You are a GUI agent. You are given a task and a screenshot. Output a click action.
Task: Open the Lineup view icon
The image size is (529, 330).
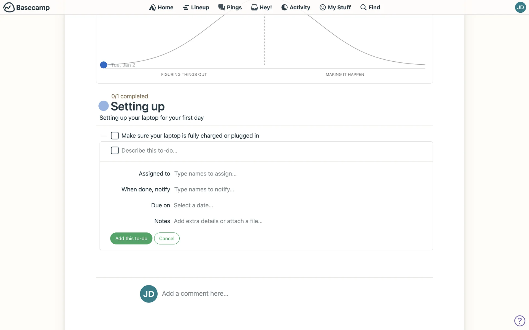point(186,7)
